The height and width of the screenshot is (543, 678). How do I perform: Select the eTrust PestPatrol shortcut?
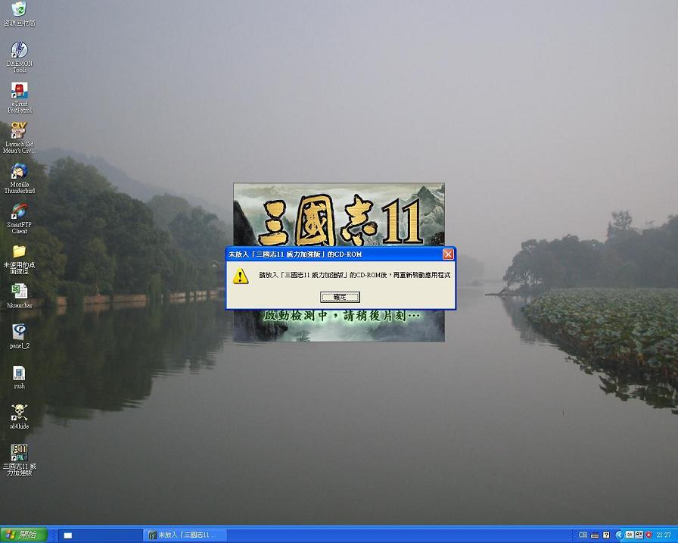pyautogui.click(x=19, y=98)
